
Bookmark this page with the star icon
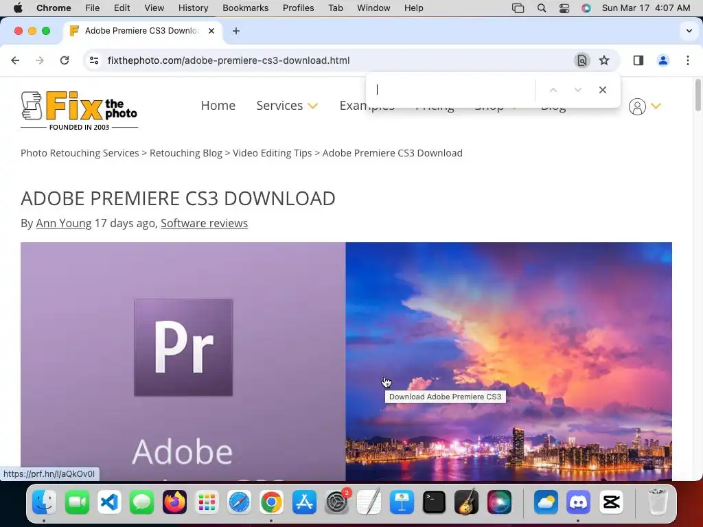(604, 60)
